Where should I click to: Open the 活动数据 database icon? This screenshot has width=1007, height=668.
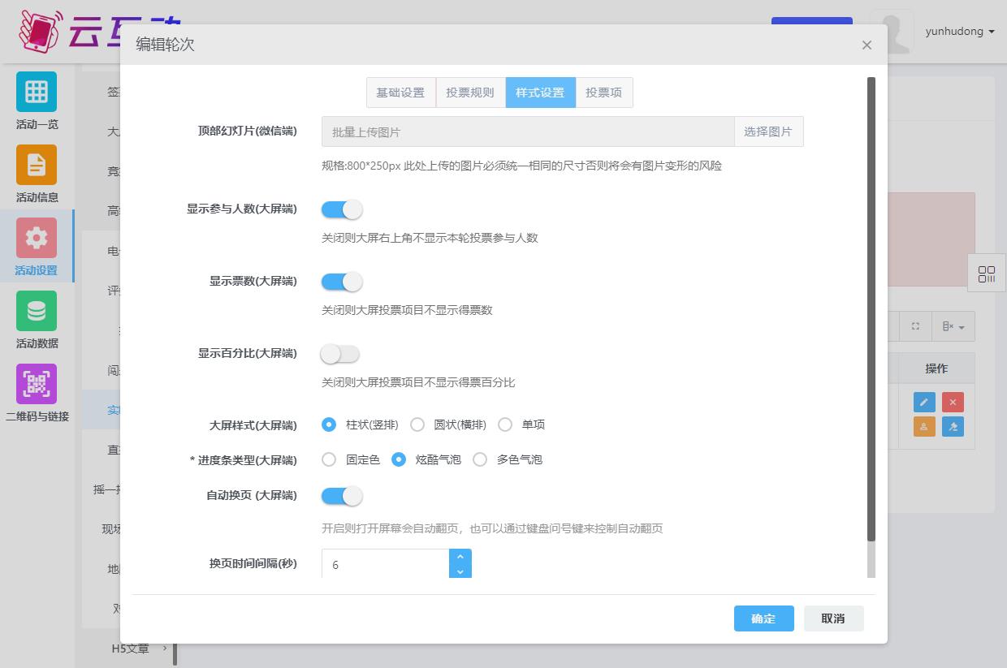(37, 311)
